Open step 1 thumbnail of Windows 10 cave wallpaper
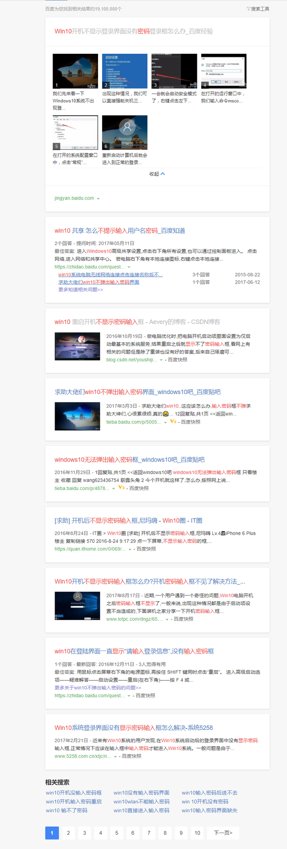The image size is (287, 849). click(x=75, y=71)
